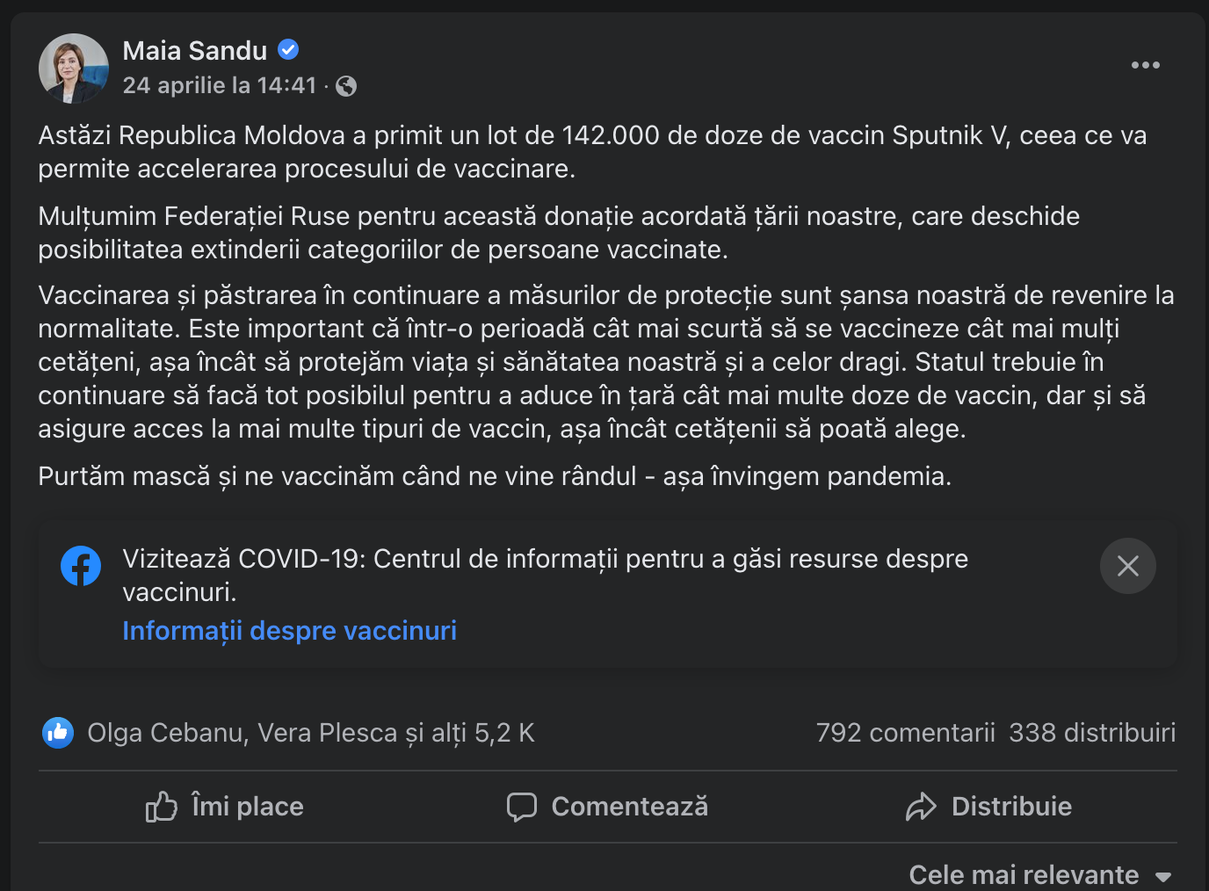Toggle like with the Îmi place button
Image resolution: width=1209 pixels, height=891 pixels.
(x=225, y=807)
